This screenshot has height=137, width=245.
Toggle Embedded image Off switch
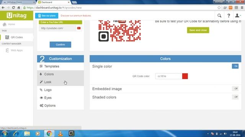point(235,89)
